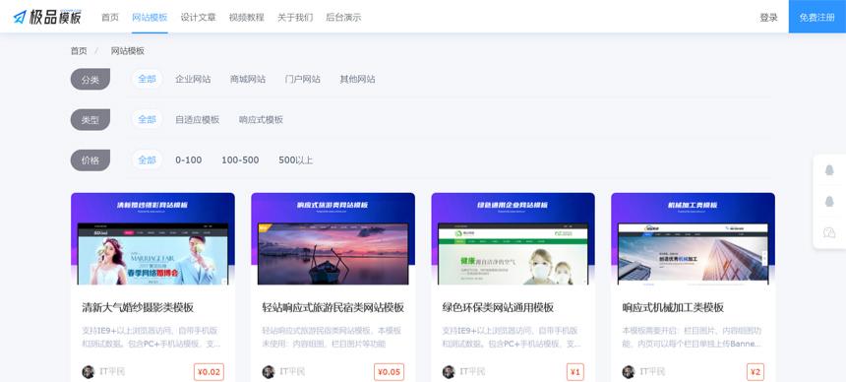Filter category by 门户网站

pyautogui.click(x=303, y=79)
